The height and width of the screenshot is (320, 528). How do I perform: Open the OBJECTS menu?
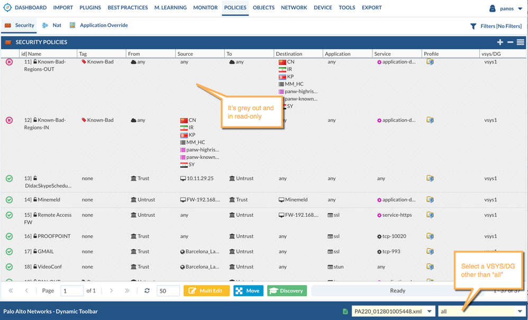click(x=263, y=8)
